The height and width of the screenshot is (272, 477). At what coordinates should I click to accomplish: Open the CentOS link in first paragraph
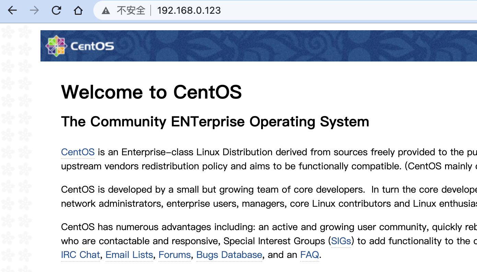[78, 152]
